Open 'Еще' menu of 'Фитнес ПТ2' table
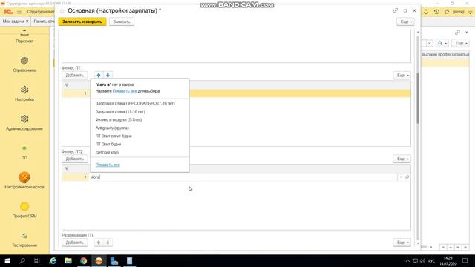475x267 pixels. pos(402,159)
